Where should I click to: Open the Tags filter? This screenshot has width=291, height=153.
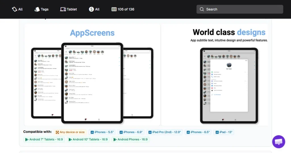coord(41,9)
